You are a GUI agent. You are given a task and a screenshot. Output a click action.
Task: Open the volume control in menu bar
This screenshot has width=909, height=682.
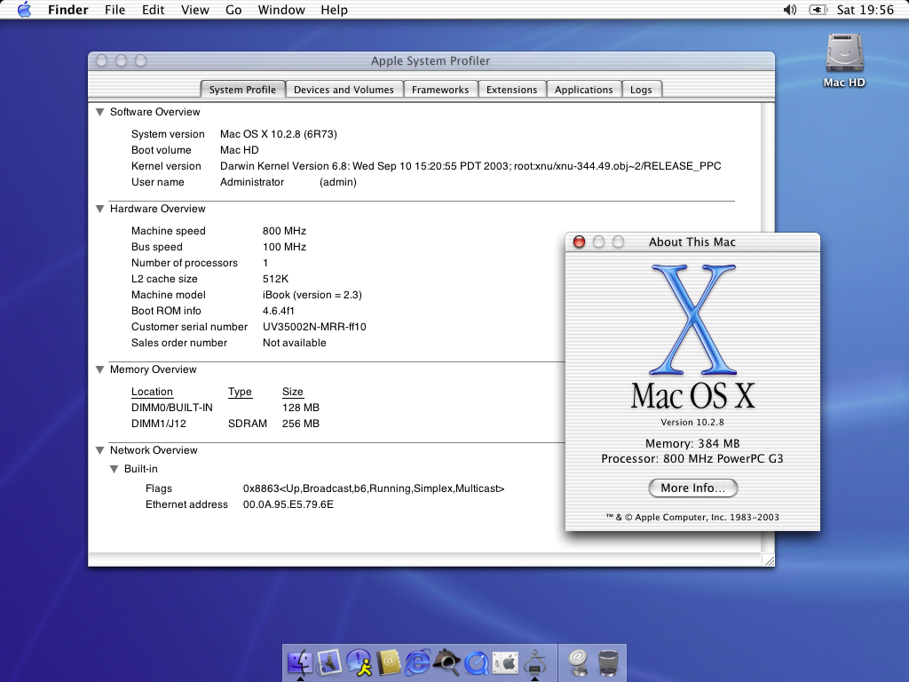click(x=790, y=10)
